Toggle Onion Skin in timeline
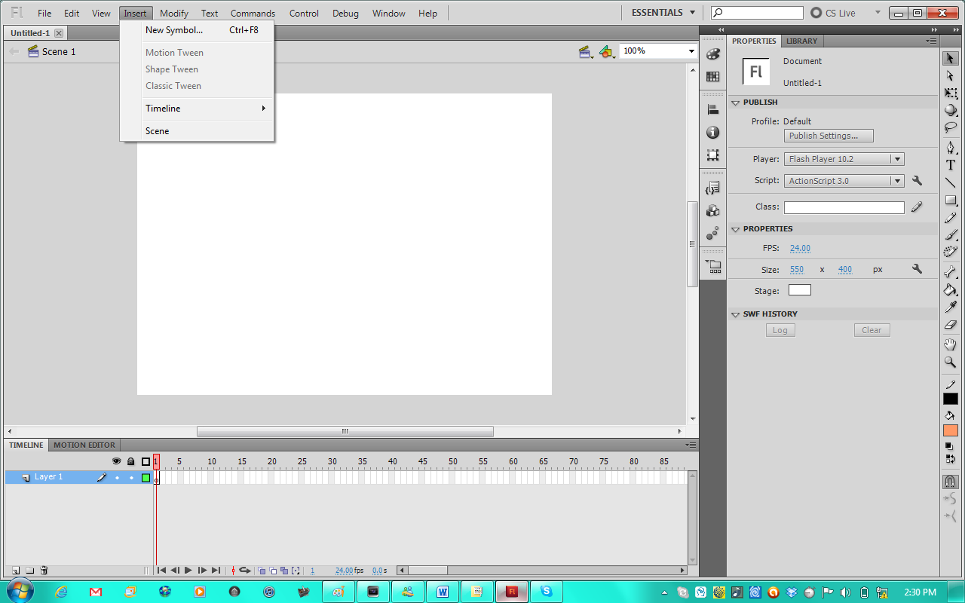Viewport: 965px width, 603px height. click(262, 571)
